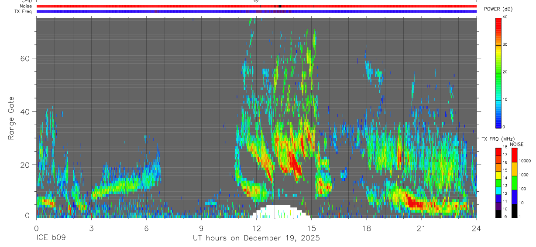536x247 pixels.
Task: Click the purple TX FRQ legend segment
Action: coord(498,206)
